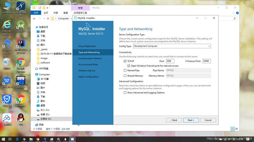Click the Explorer search magnifier icon

(234, 19)
